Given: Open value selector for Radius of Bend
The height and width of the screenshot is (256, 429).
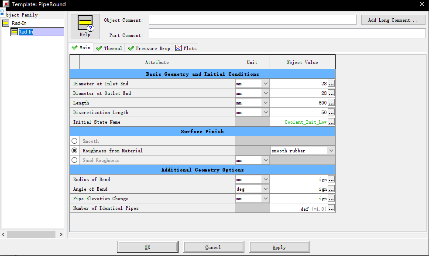Looking at the screenshot, I should click(331, 179).
